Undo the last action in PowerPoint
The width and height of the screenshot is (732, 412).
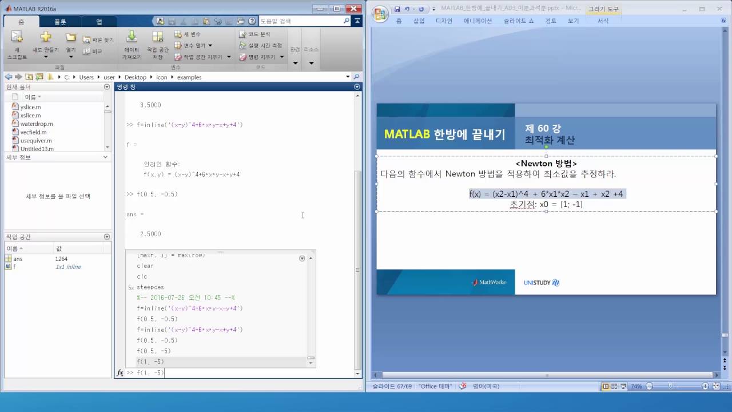[407, 9]
